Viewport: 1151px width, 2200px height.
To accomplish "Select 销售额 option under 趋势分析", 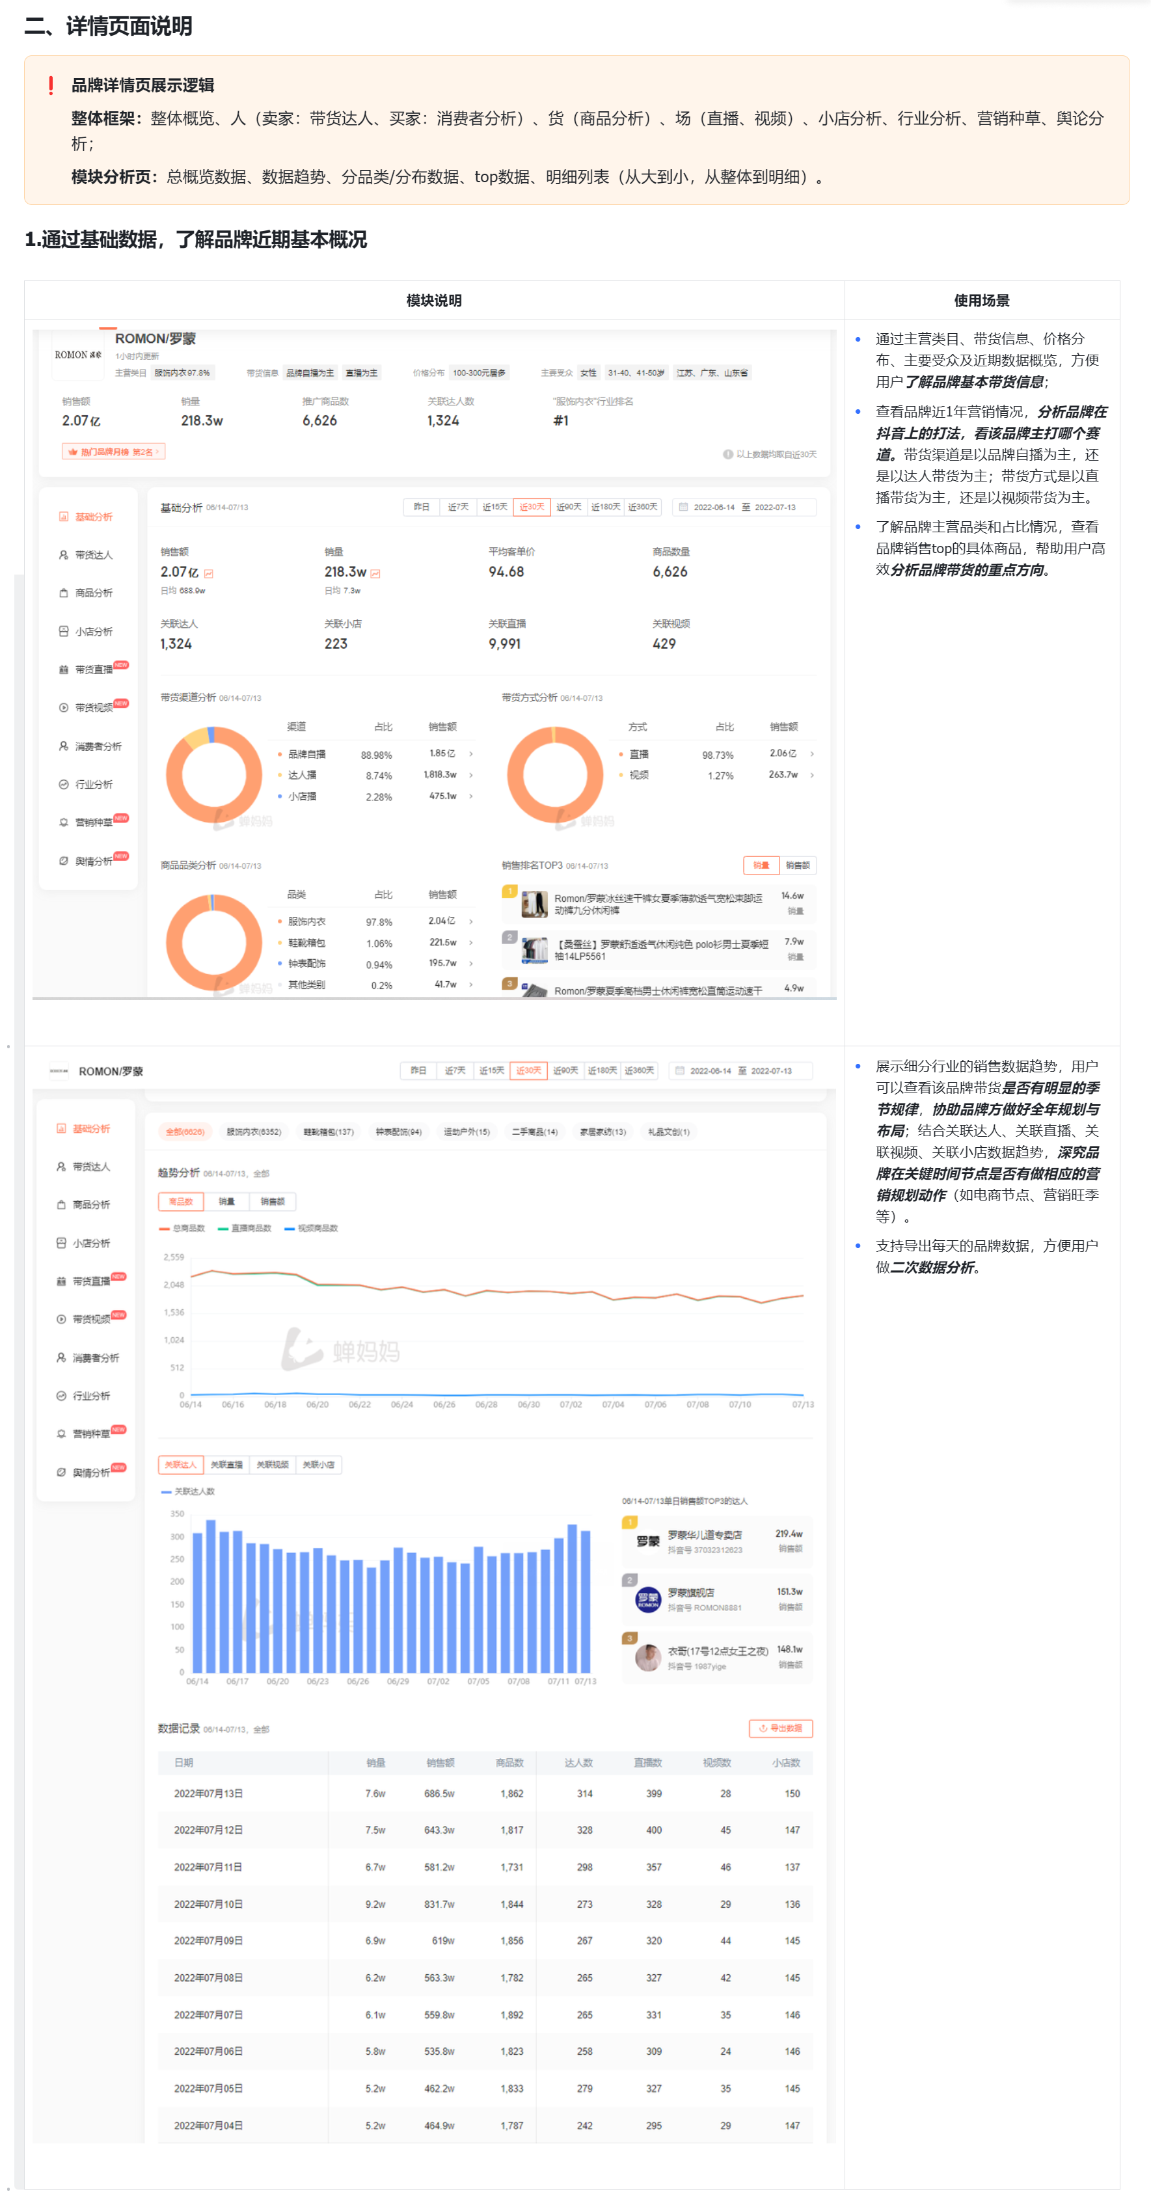I will click(x=273, y=1202).
